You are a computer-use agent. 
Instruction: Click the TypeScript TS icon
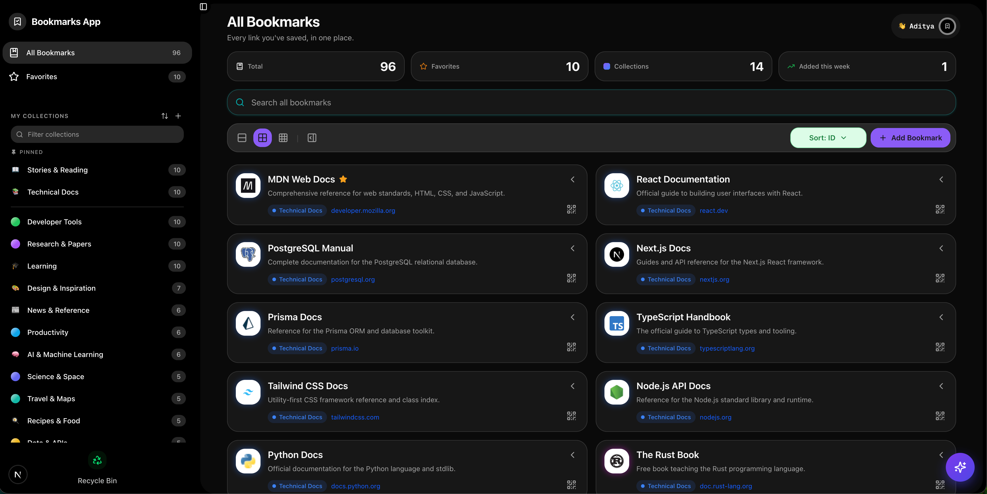pos(617,323)
